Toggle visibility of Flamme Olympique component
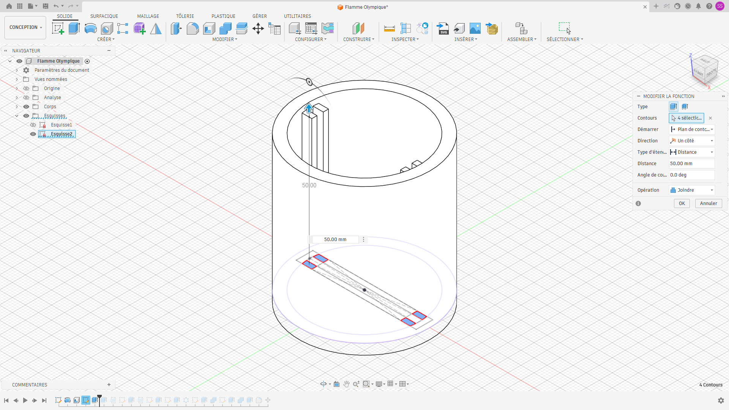This screenshot has height=410, width=729. point(19,61)
